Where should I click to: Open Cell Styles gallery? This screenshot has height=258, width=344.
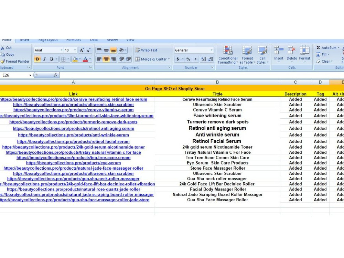[262, 55]
